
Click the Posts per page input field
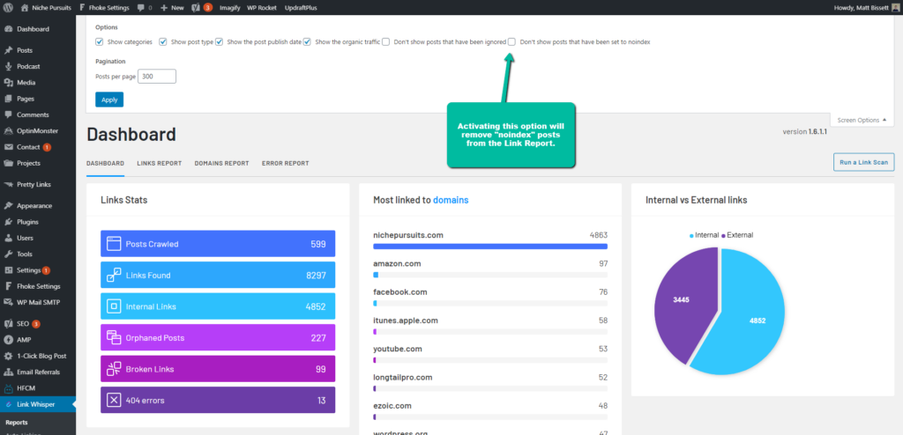tap(157, 77)
